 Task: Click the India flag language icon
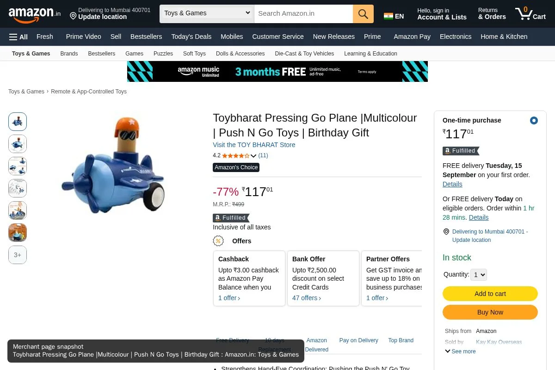point(388,16)
